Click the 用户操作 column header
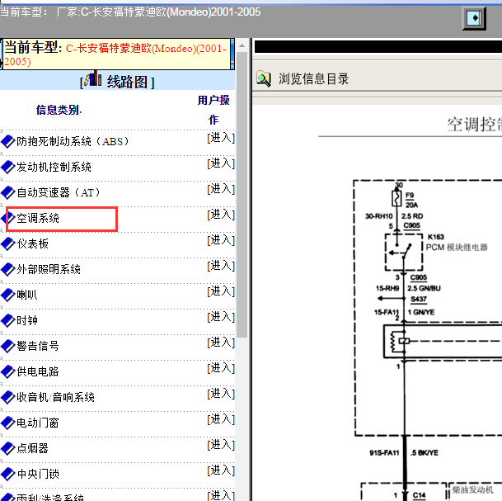 (x=213, y=110)
